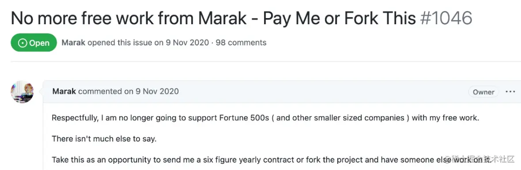The image size is (521, 170).
Task: Click issue number #1046 in the title
Action: click(x=446, y=18)
